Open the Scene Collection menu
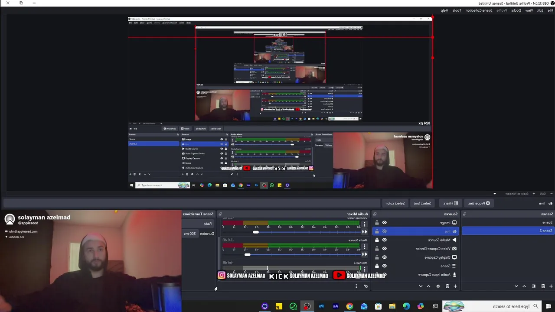The width and height of the screenshot is (555, 312). 479,10
